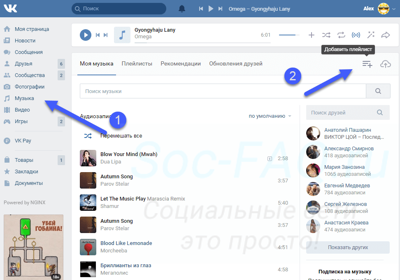
Task: Seek in the track progress bar
Action: pyautogui.click(x=202, y=43)
